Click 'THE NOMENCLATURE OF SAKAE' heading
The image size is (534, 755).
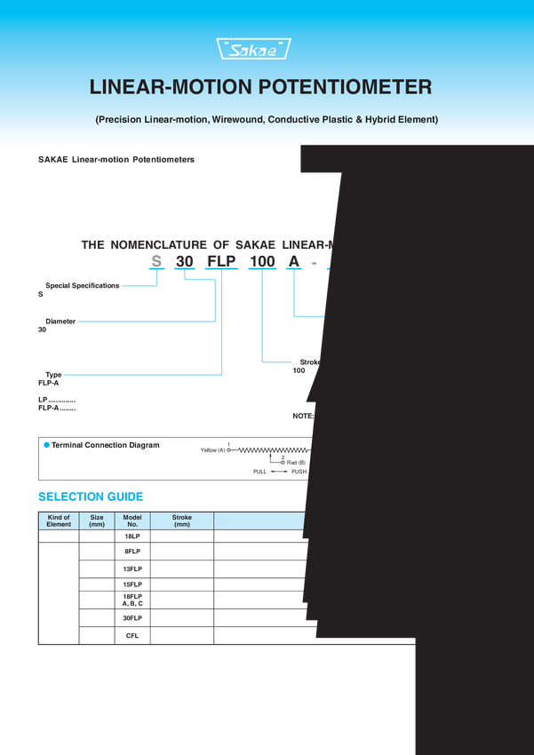[x=208, y=245]
